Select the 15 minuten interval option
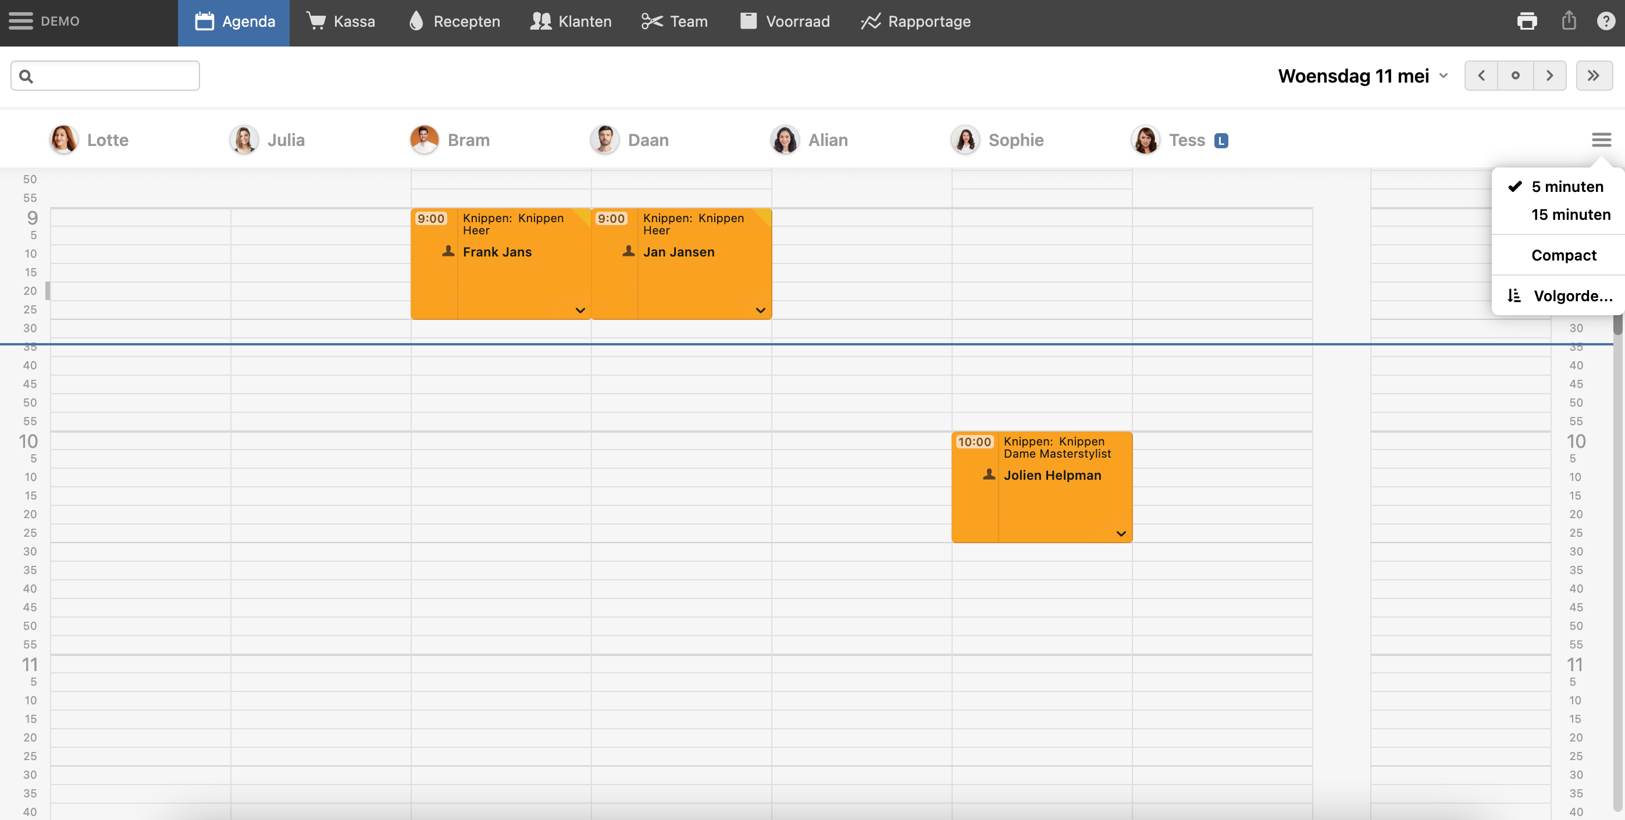 coord(1570,215)
